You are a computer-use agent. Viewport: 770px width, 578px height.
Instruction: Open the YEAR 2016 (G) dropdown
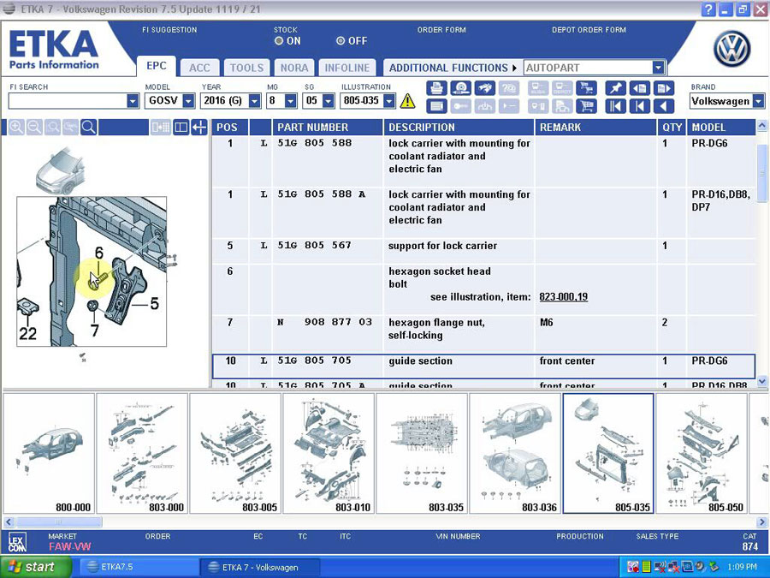pyautogui.click(x=255, y=101)
